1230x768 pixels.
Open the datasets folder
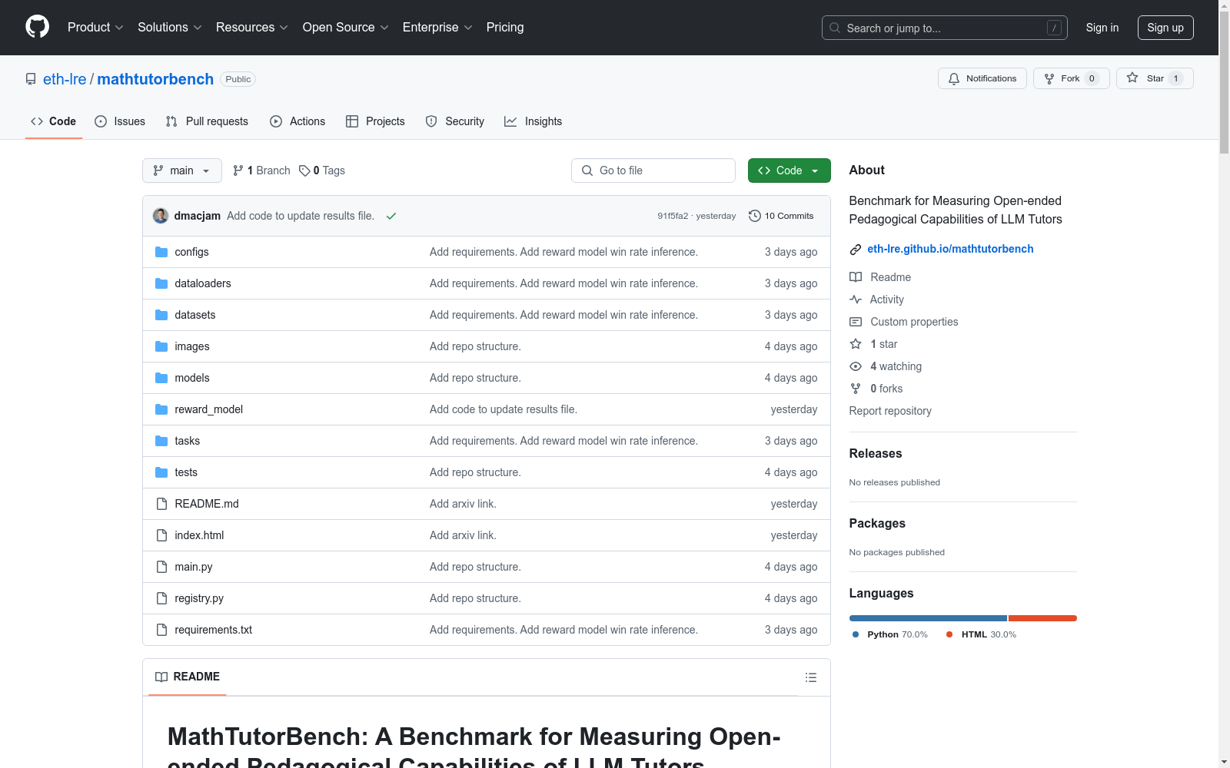point(195,315)
